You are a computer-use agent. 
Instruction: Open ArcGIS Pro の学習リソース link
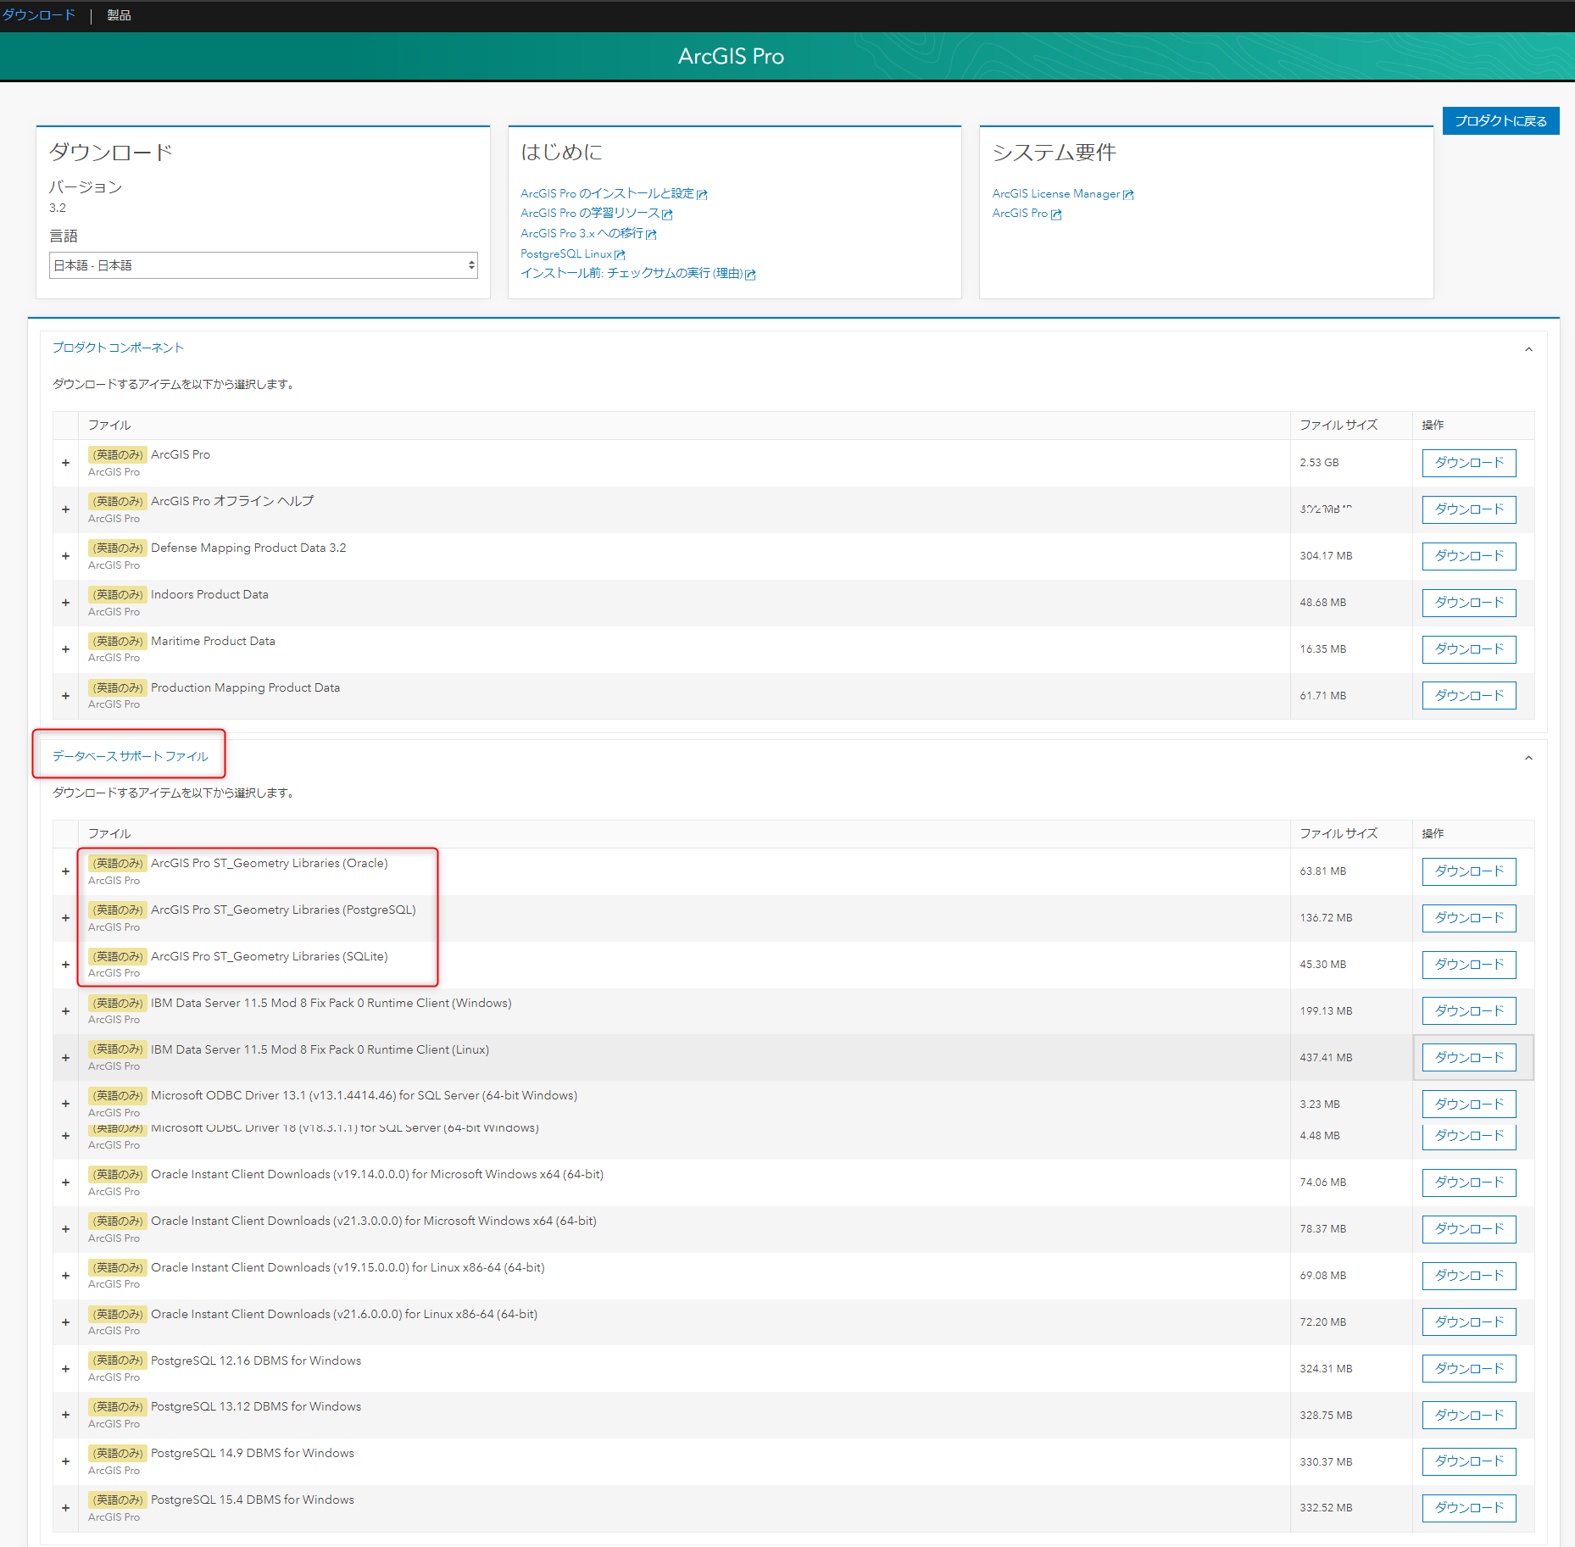point(596,213)
